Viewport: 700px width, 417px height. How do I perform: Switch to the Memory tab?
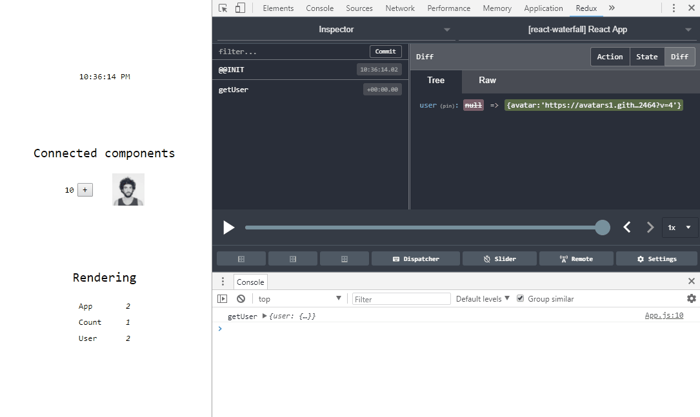(x=497, y=8)
